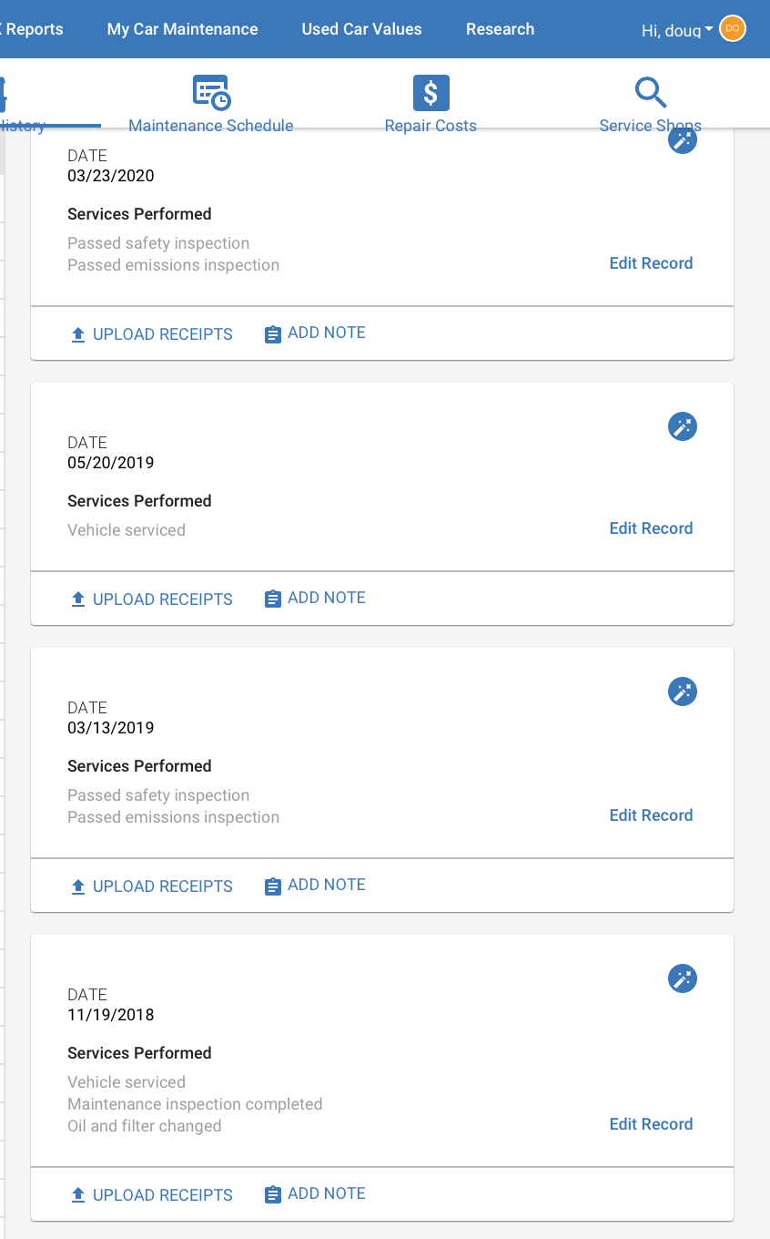Click magic wand icon on 03/13/2019 record

tap(683, 691)
